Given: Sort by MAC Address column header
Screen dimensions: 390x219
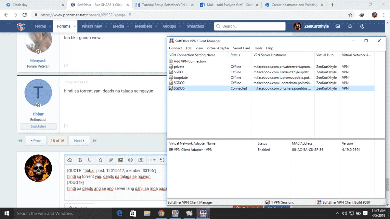Looking at the screenshot, I should point(315,143).
